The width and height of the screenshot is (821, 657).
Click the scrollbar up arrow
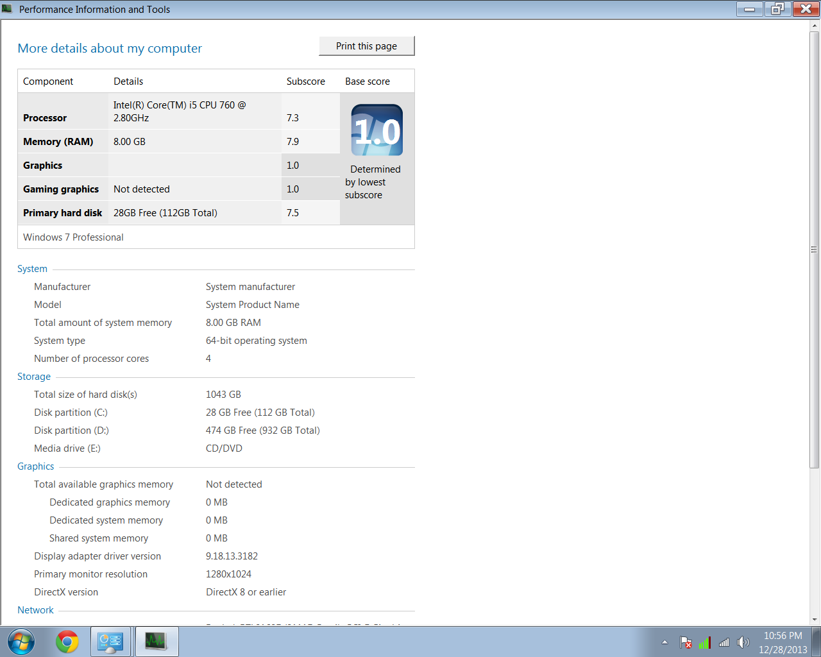coord(815,26)
